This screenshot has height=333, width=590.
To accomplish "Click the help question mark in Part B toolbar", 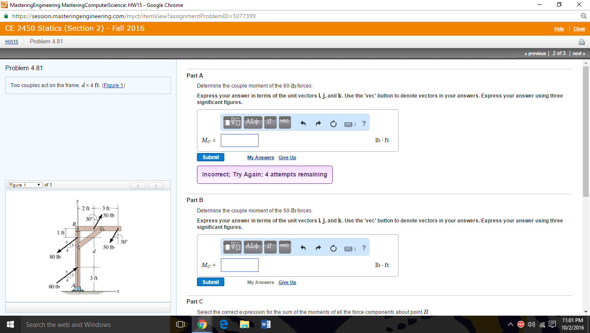I will [x=364, y=247].
